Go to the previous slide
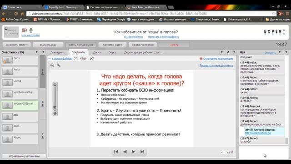291x164 pixels. (125, 152)
